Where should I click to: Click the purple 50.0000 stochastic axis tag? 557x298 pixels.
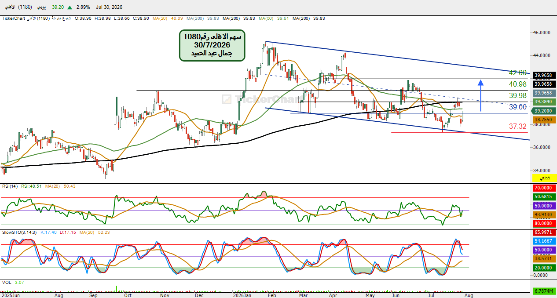point(545,250)
